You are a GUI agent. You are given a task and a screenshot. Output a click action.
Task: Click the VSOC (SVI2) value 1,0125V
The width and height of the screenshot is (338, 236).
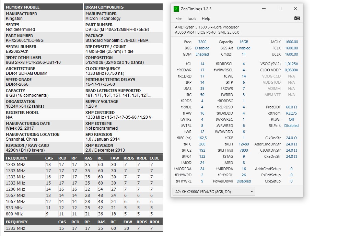[x=291, y=64]
